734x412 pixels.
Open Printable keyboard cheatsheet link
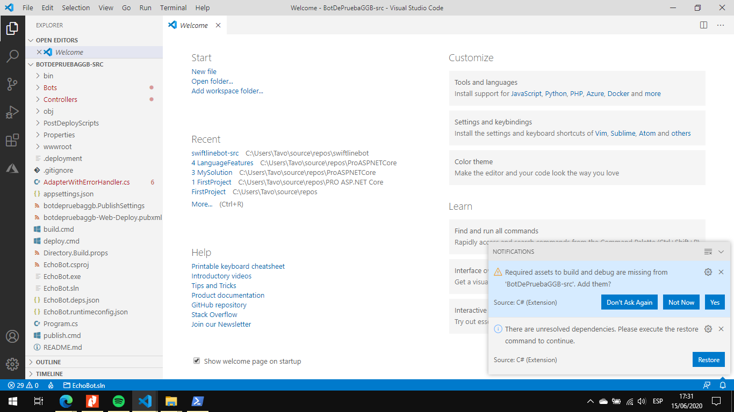click(x=238, y=266)
